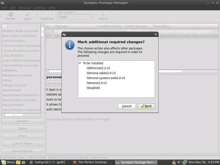The image size is (220, 165).
Task: Select Cross Platform (universe) category
Action: 20,65
